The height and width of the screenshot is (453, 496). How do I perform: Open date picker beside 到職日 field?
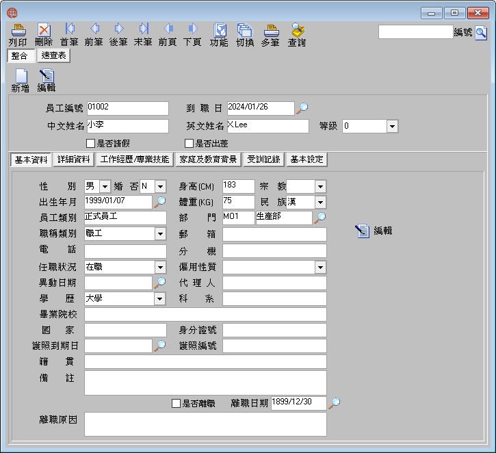click(x=302, y=108)
